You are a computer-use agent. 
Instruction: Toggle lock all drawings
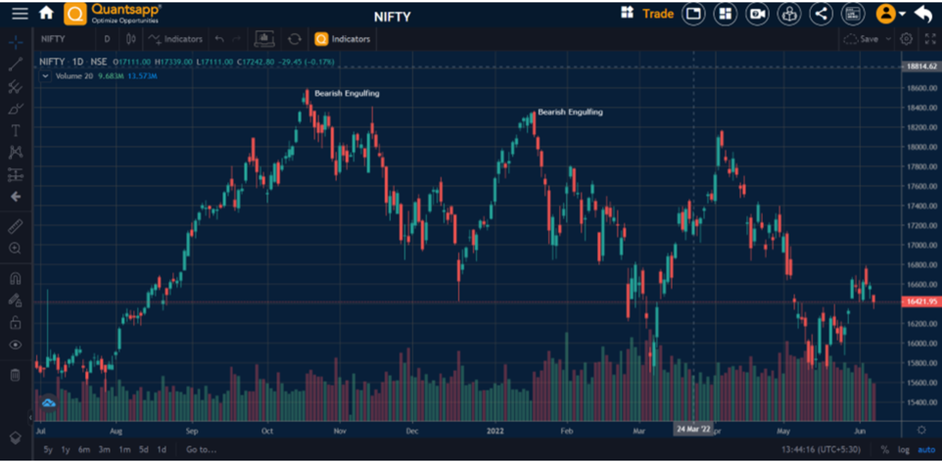pos(16,322)
